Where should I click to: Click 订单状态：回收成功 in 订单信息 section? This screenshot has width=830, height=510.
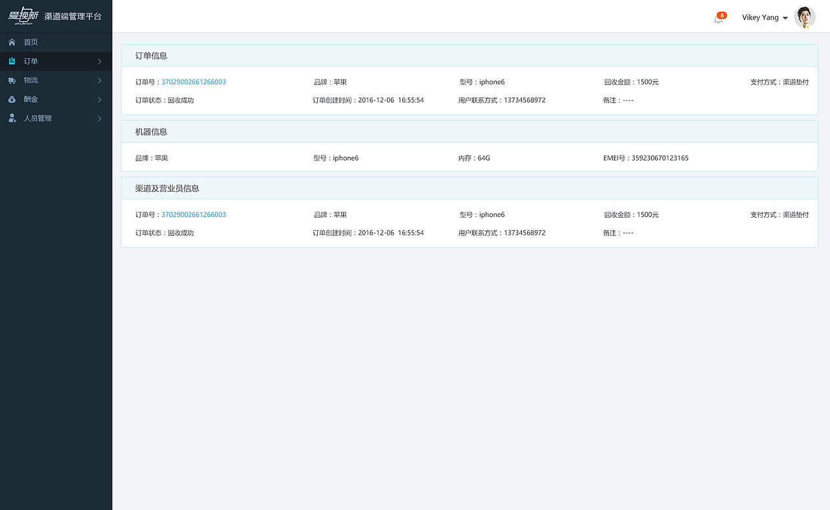click(165, 100)
